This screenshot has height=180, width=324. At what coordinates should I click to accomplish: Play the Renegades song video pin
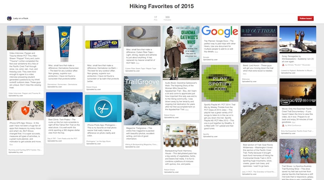298,40
